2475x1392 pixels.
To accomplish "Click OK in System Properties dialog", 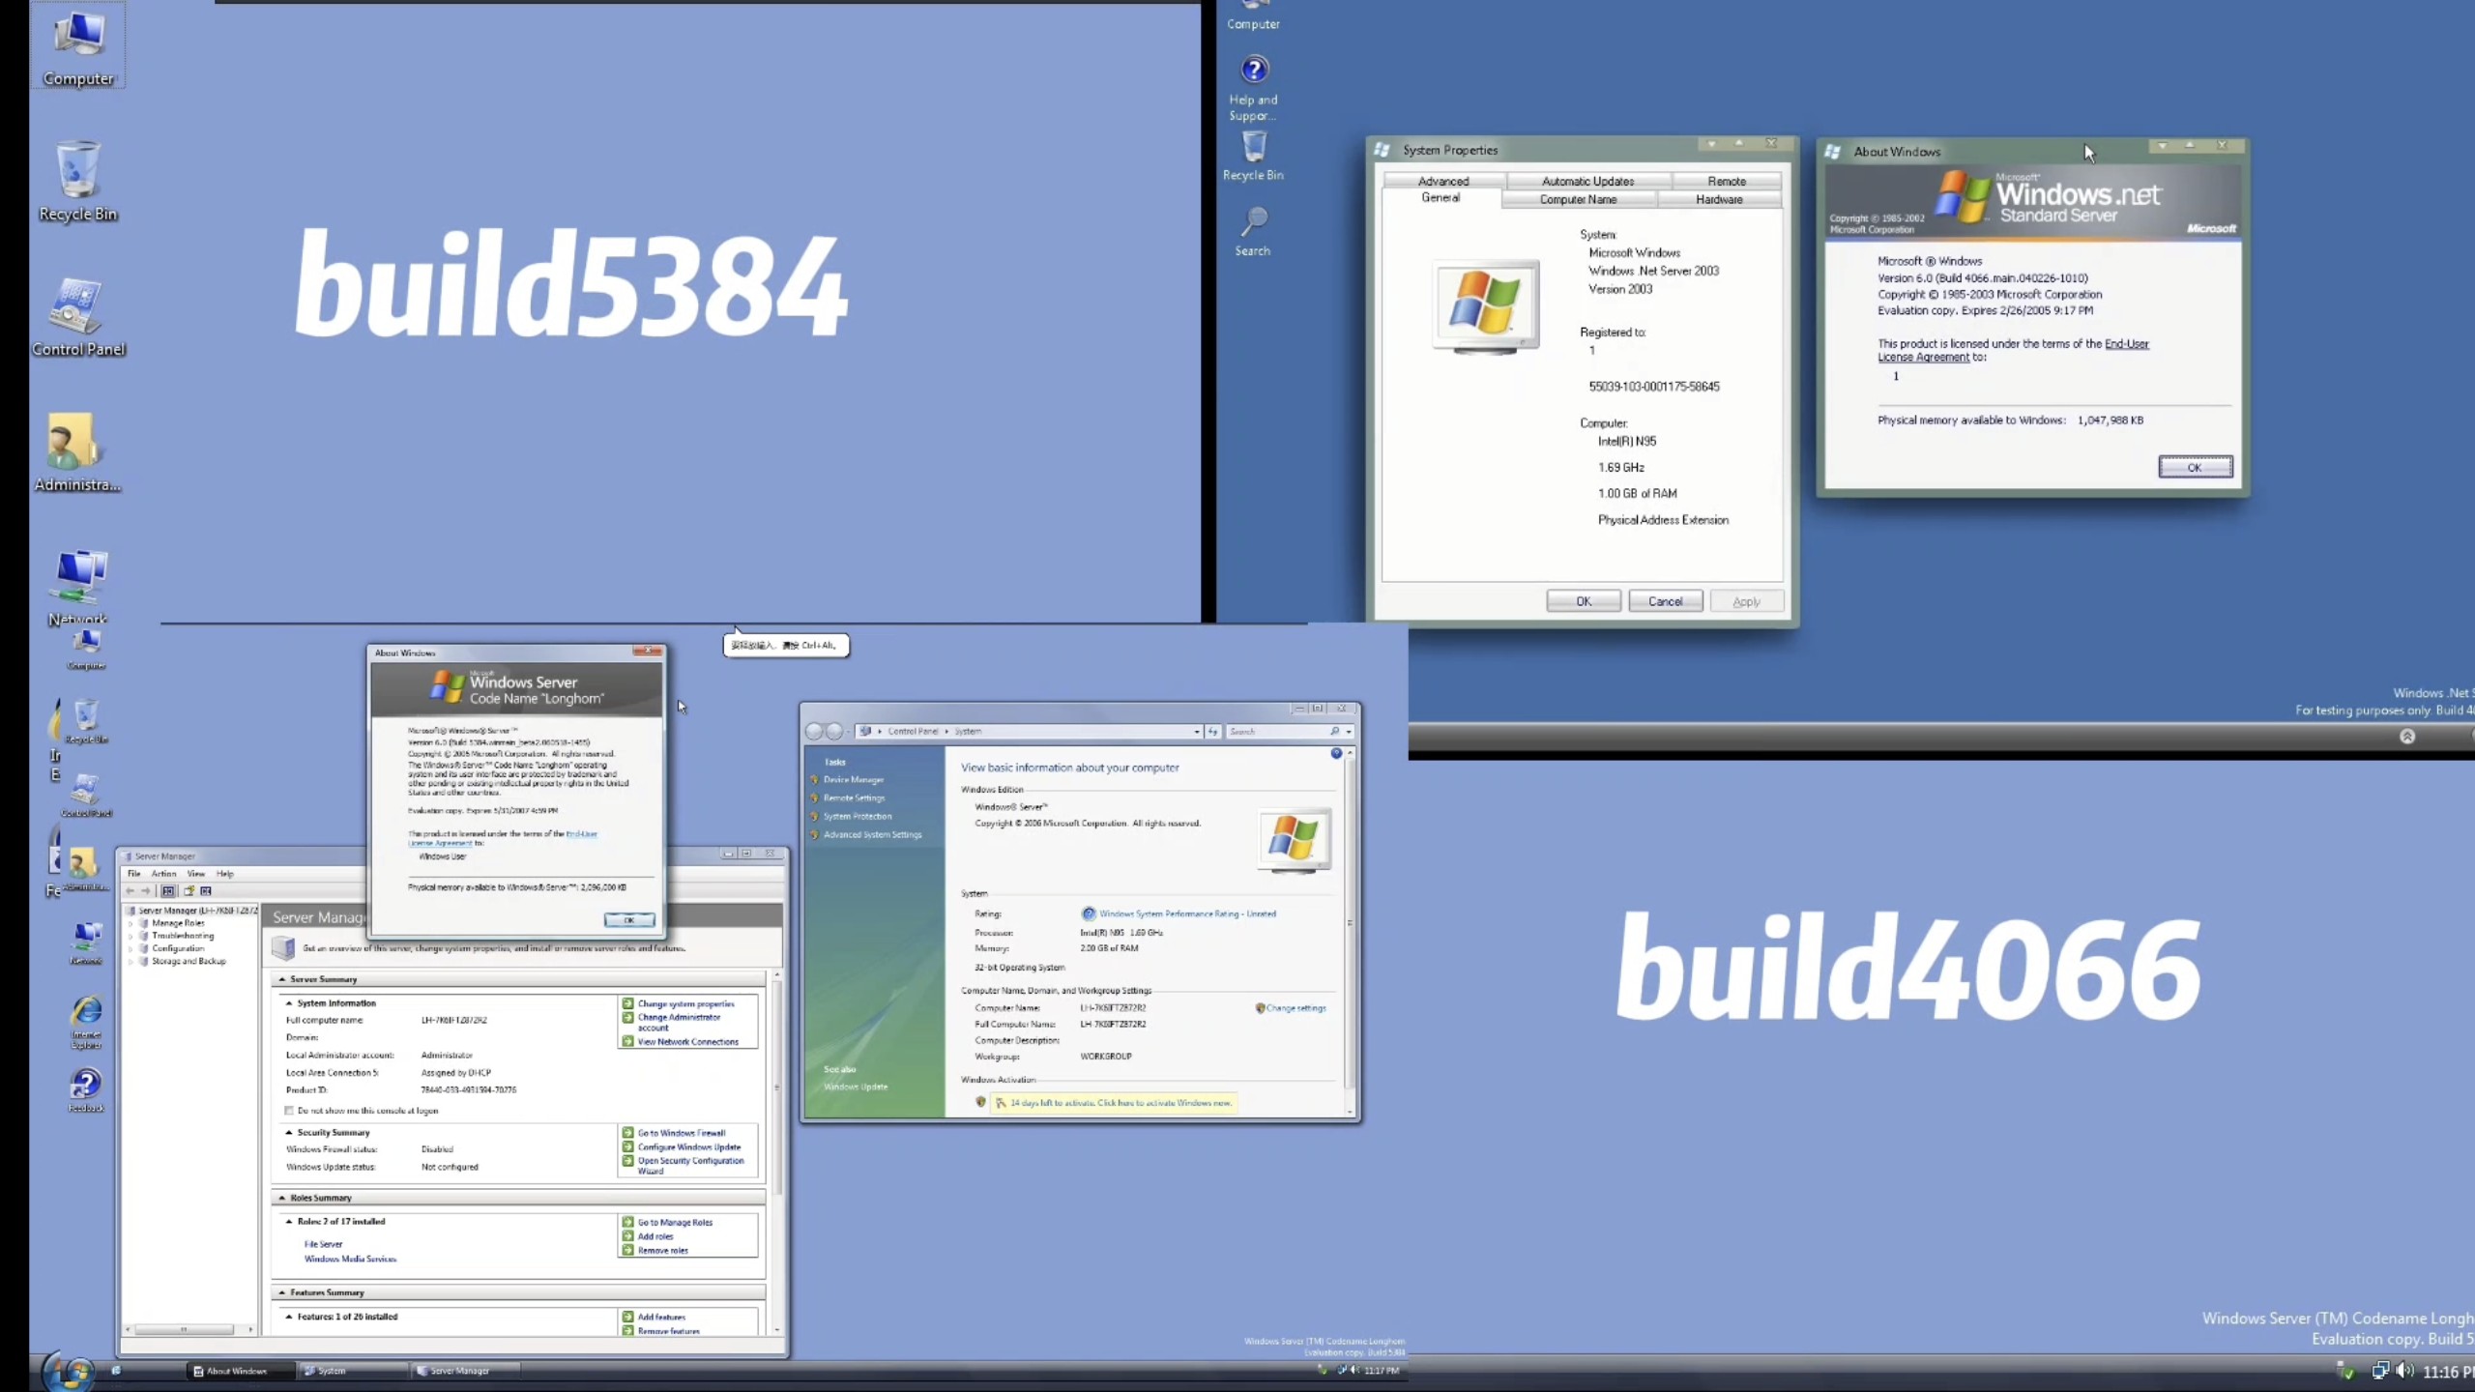I will tap(1584, 601).
